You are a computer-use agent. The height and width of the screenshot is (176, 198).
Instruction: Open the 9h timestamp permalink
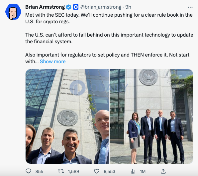(x=128, y=7)
